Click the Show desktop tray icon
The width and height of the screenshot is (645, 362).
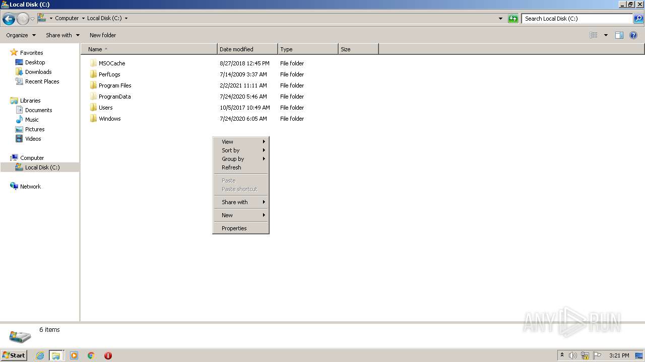click(x=639, y=355)
